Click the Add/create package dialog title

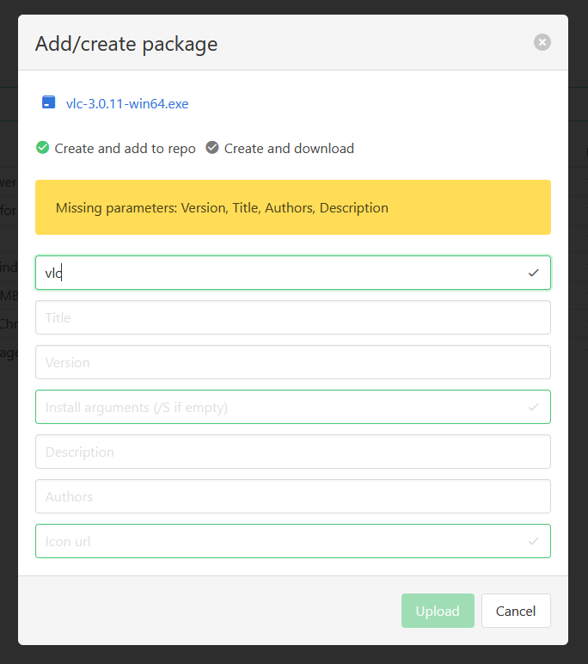click(x=126, y=44)
